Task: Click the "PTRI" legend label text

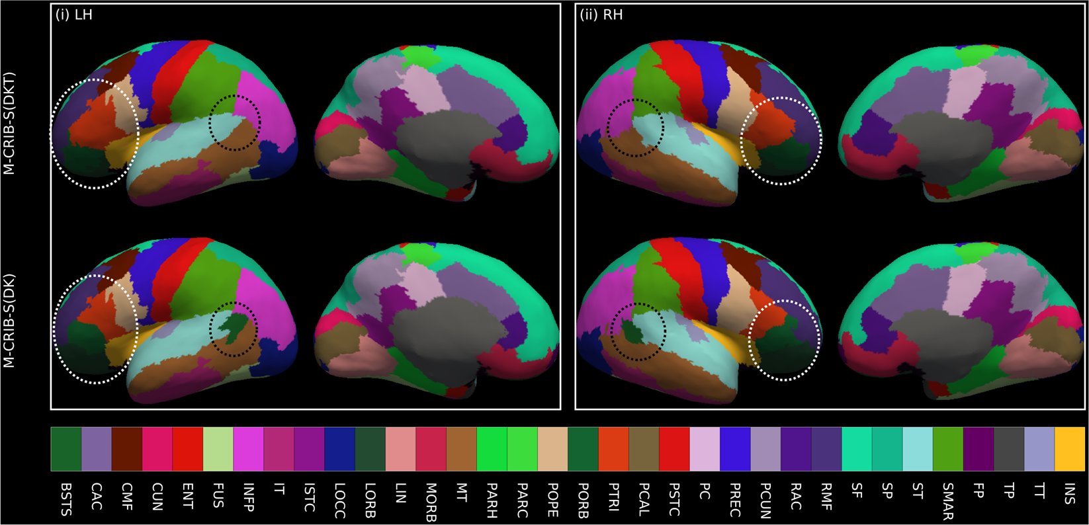Action: [x=614, y=498]
